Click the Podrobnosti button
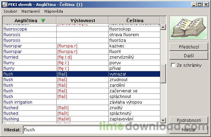211x137 pixels. (189, 120)
